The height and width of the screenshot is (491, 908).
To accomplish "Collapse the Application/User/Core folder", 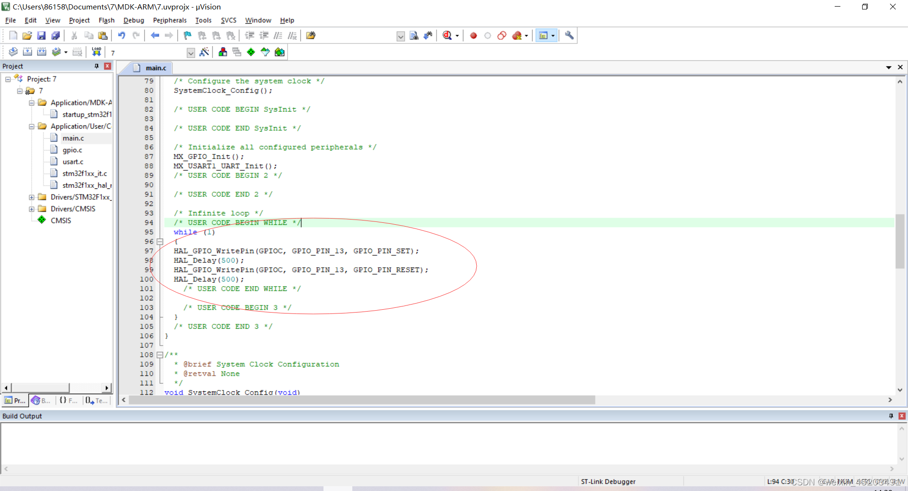I will [32, 127].
